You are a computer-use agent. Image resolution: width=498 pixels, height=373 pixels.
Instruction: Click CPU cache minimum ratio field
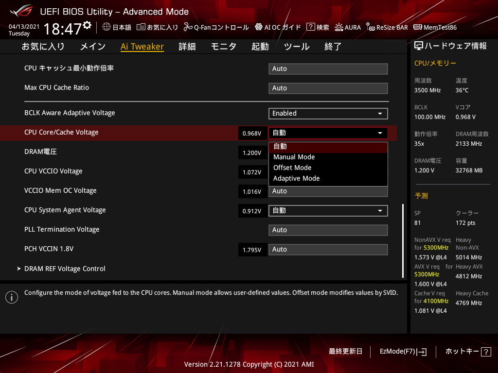pos(328,69)
